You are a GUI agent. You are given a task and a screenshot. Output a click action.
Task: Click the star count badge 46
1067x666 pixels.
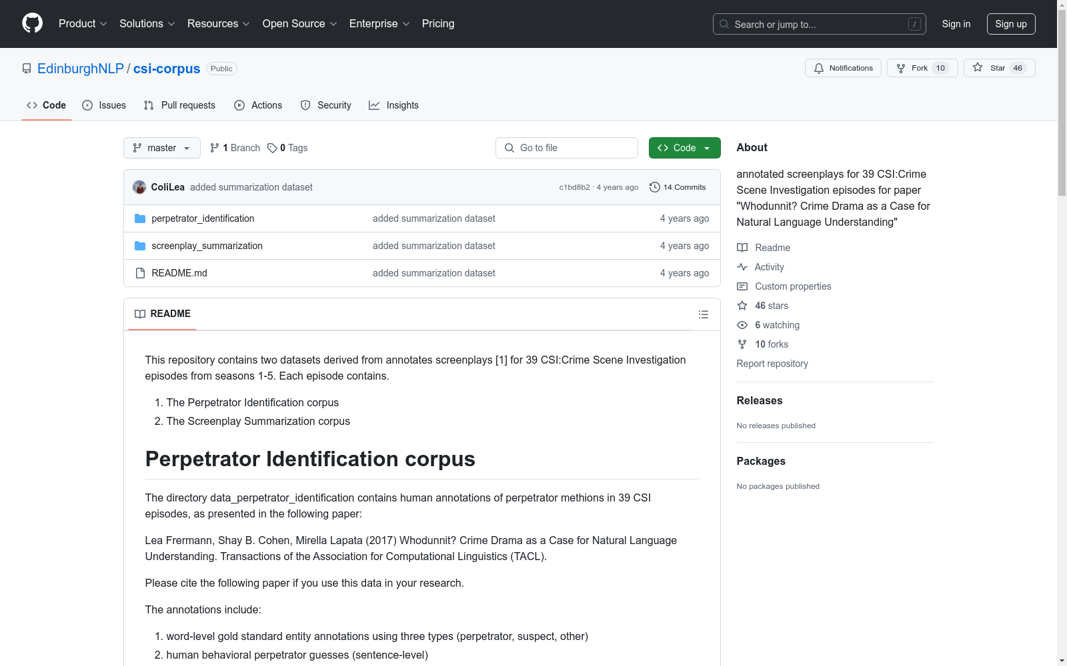click(x=1018, y=68)
